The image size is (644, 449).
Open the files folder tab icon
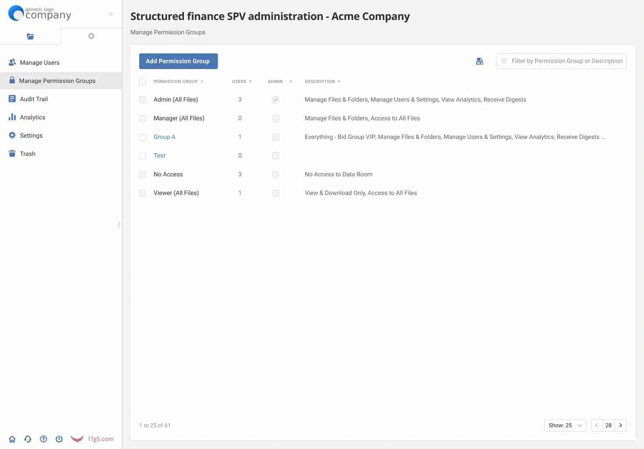click(30, 36)
